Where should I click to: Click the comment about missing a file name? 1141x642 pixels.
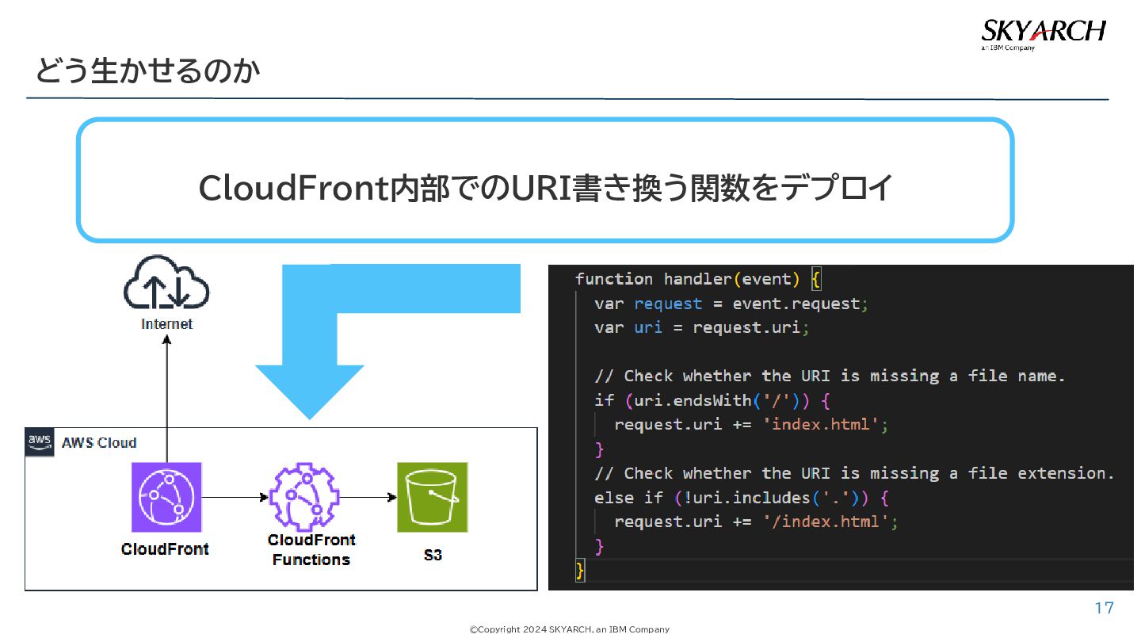click(x=830, y=376)
